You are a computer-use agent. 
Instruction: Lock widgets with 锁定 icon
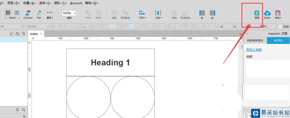(x=174, y=14)
